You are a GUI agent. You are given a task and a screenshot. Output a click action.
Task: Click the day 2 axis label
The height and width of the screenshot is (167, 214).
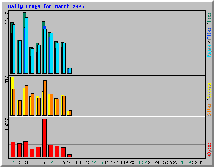20,162
